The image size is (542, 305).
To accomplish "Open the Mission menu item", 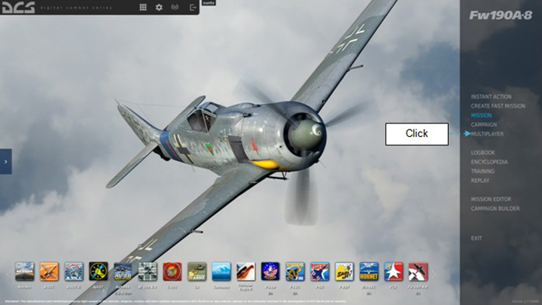I will (481, 115).
